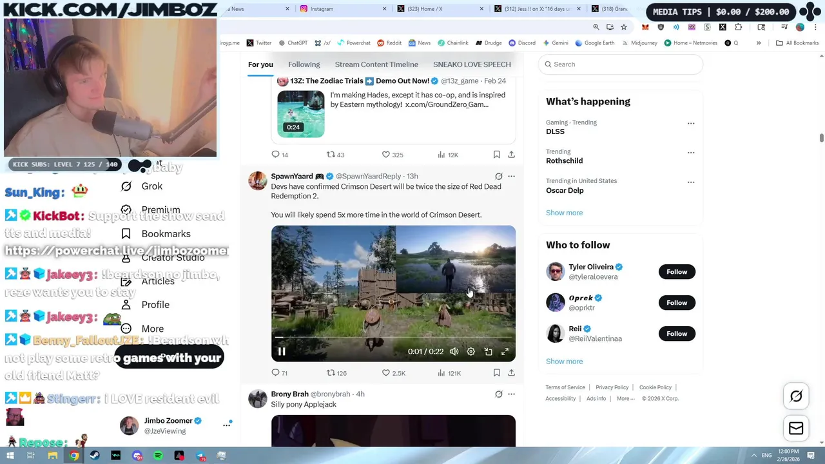The width and height of the screenshot is (825, 464).
Task: View analytics of SpawnYaard post 121K
Action: tap(449, 373)
